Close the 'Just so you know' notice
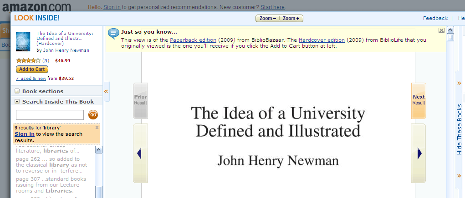 [x=441, y=30]
